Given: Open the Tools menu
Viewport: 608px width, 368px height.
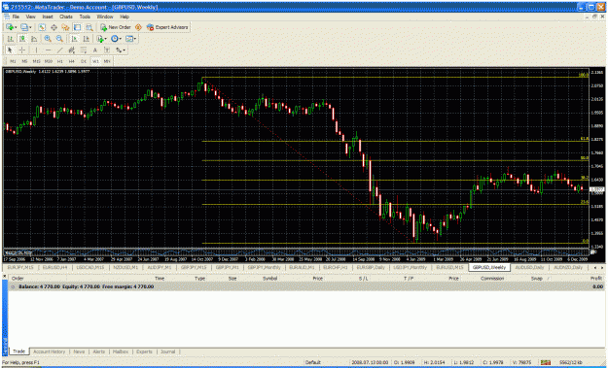Looking at the screenshot, I should tap(85, 17).
